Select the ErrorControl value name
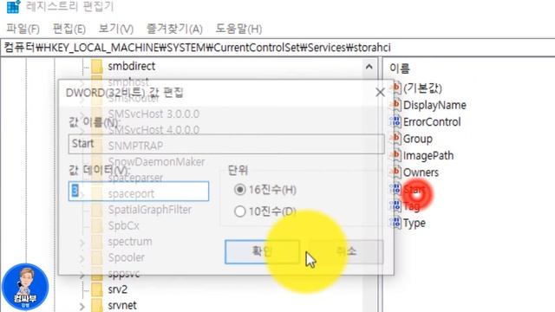Screen dimensions: 555x312 432,122
